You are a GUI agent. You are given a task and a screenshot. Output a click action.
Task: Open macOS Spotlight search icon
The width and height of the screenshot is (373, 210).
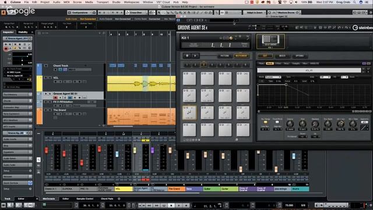354,2
